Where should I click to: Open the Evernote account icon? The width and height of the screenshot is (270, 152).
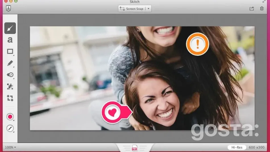pos(8,9)
